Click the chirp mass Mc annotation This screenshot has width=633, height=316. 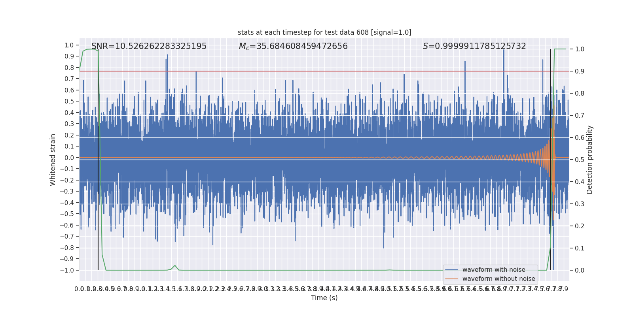click(x=293, y=46)
